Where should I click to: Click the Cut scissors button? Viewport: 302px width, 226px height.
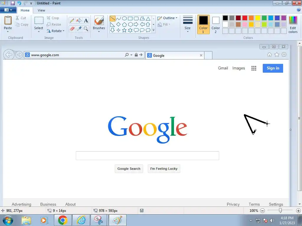pos(21,18)
